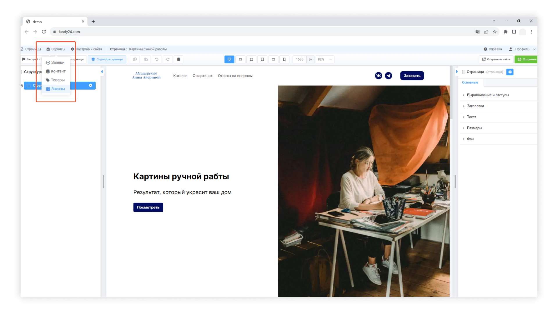
Task: Undo the last action
Action: 157,59
